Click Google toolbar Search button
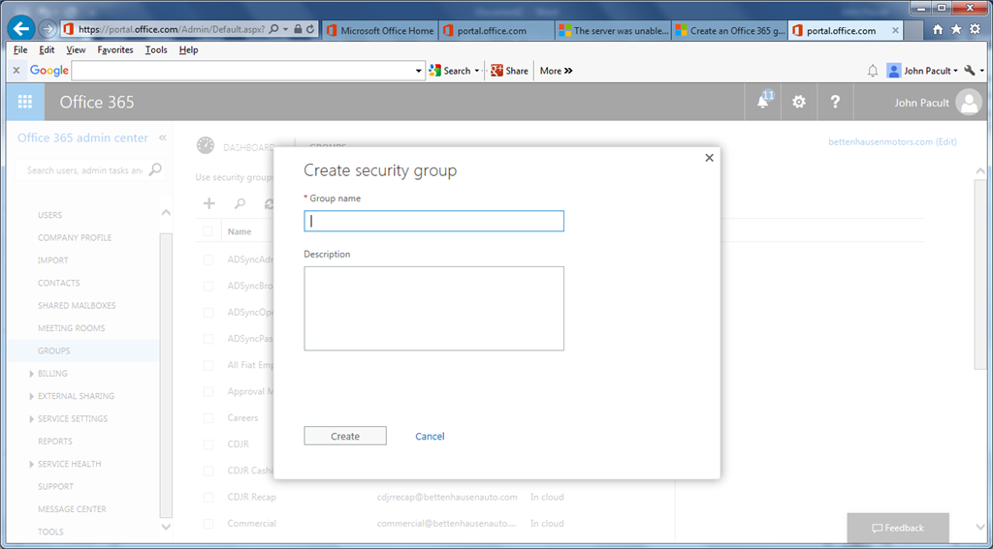Screen dimensions: 993x549 coord(449,71)
